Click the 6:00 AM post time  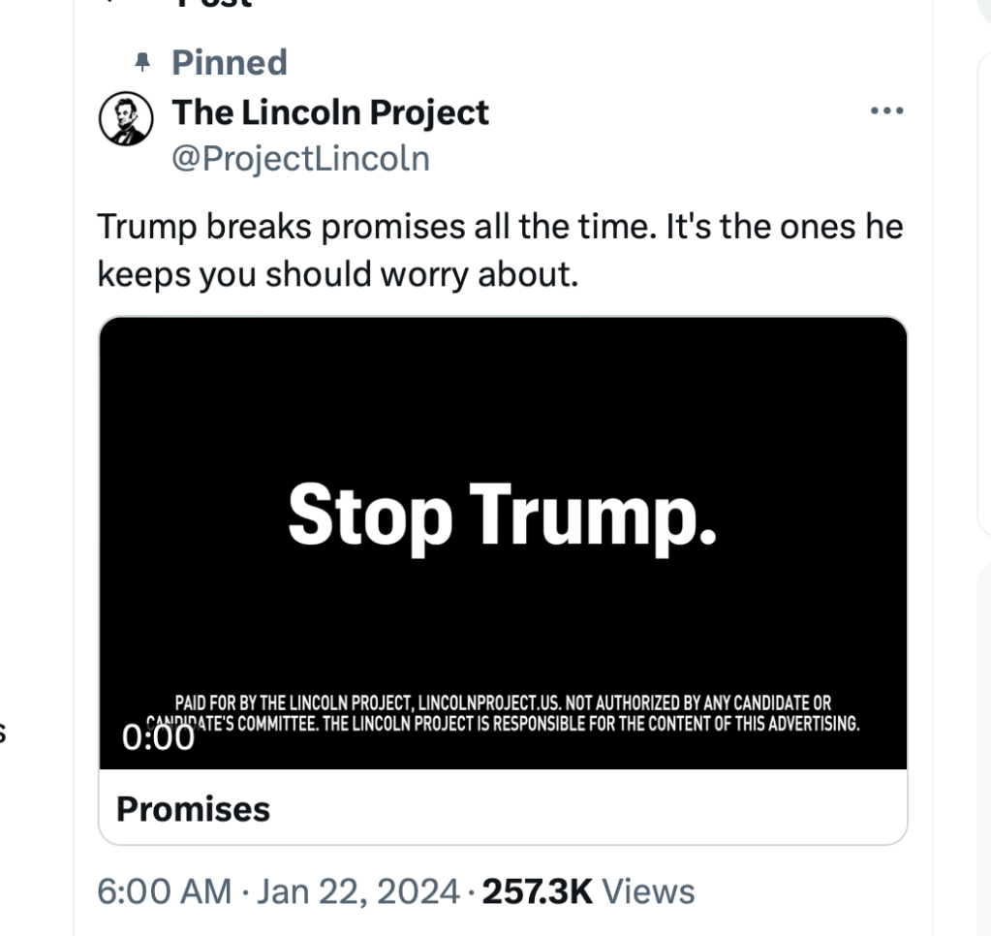click(165, 891)
